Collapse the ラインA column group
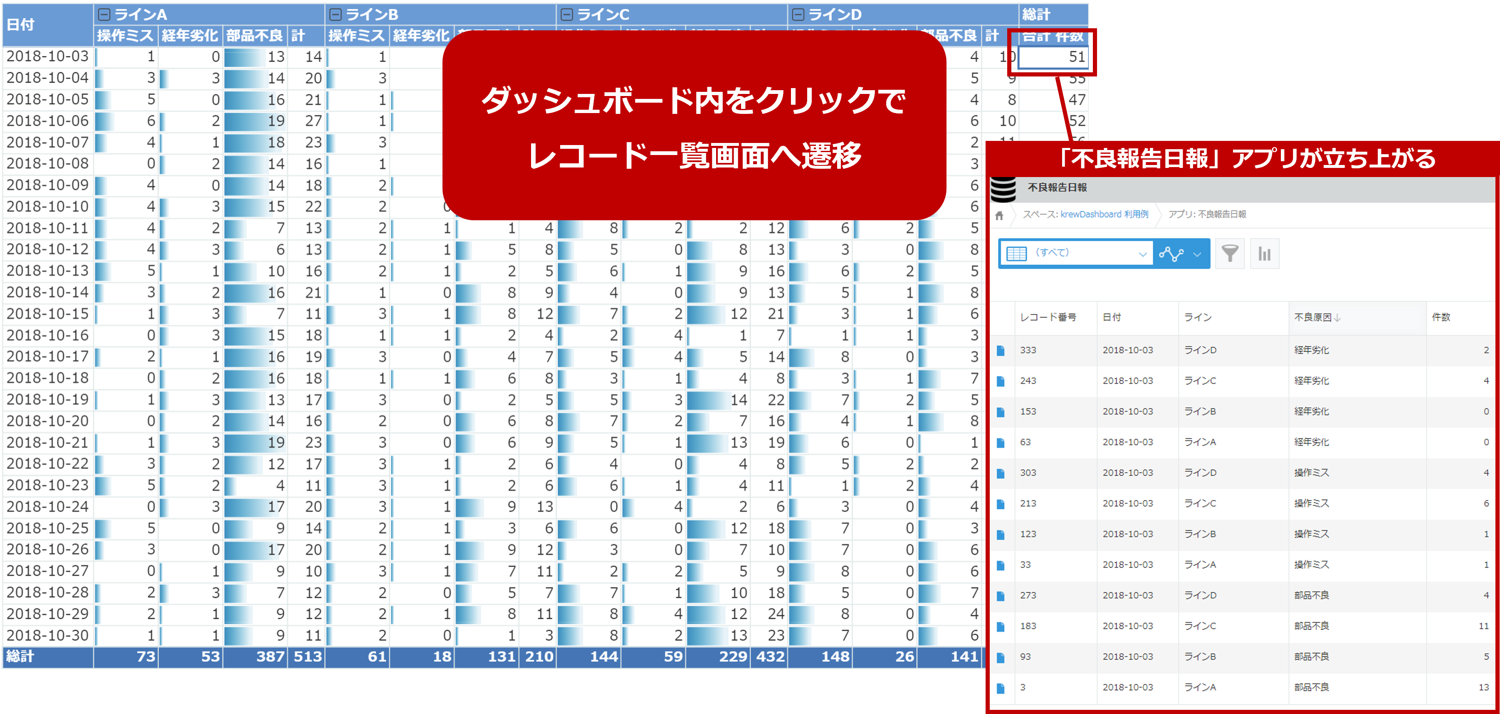This screenshot has height=714, width=1500. tap(104, 15)
